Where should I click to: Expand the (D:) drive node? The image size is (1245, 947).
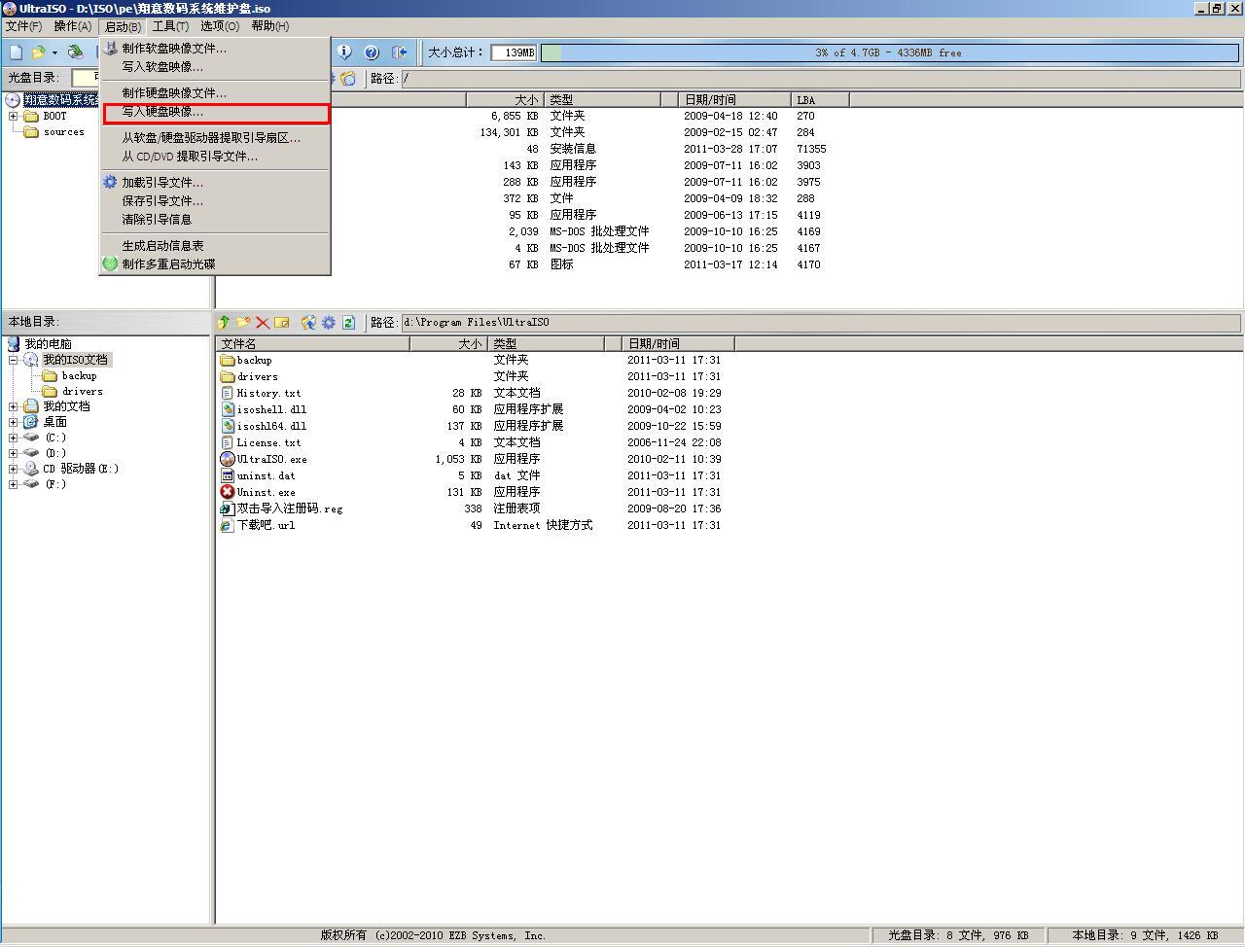[14, 453]
